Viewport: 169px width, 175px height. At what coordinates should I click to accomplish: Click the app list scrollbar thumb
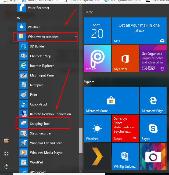point(81,140)
